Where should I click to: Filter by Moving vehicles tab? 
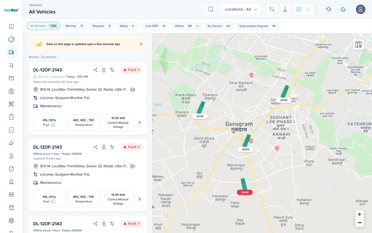[74, 26]
